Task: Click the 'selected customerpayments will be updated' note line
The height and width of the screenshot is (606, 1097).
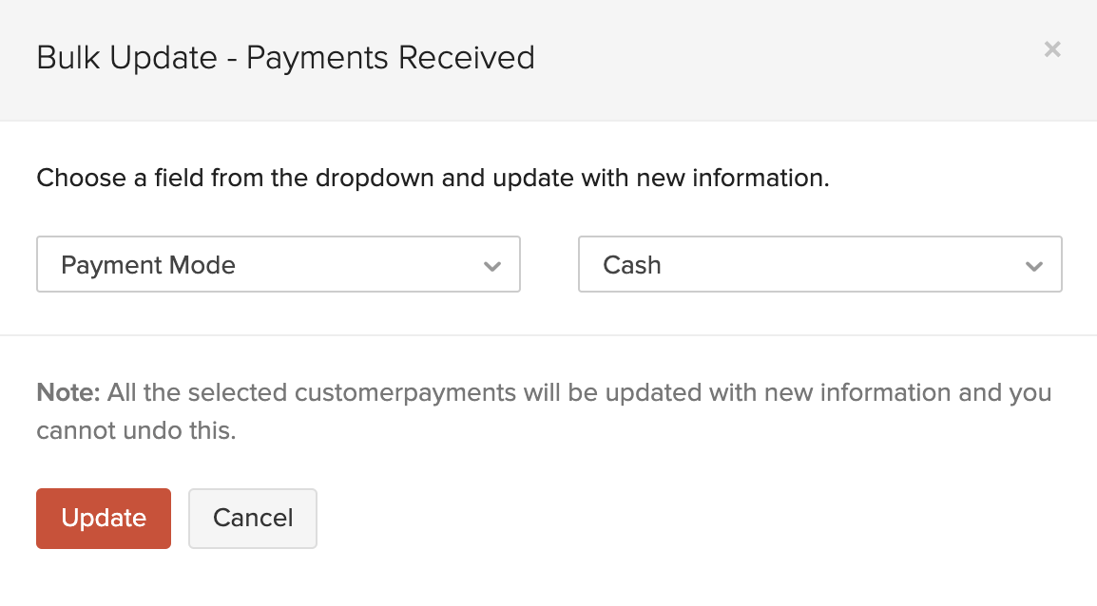Action: (380, 392)
